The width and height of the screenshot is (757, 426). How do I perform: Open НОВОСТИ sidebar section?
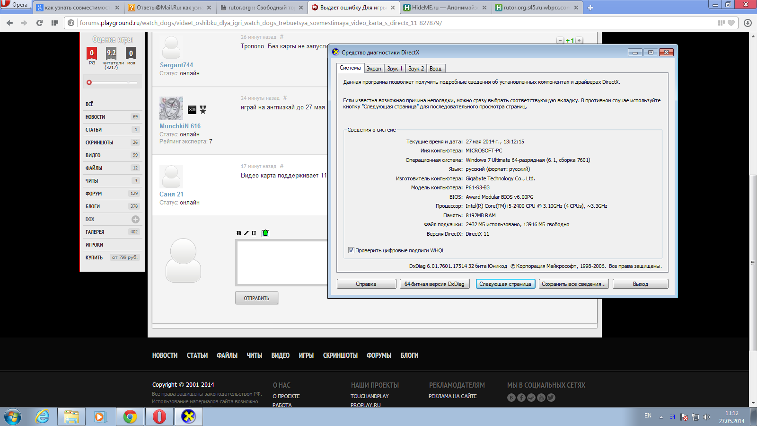(112, 117)
